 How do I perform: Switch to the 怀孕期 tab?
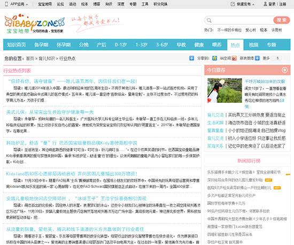[x=64, y=44]
